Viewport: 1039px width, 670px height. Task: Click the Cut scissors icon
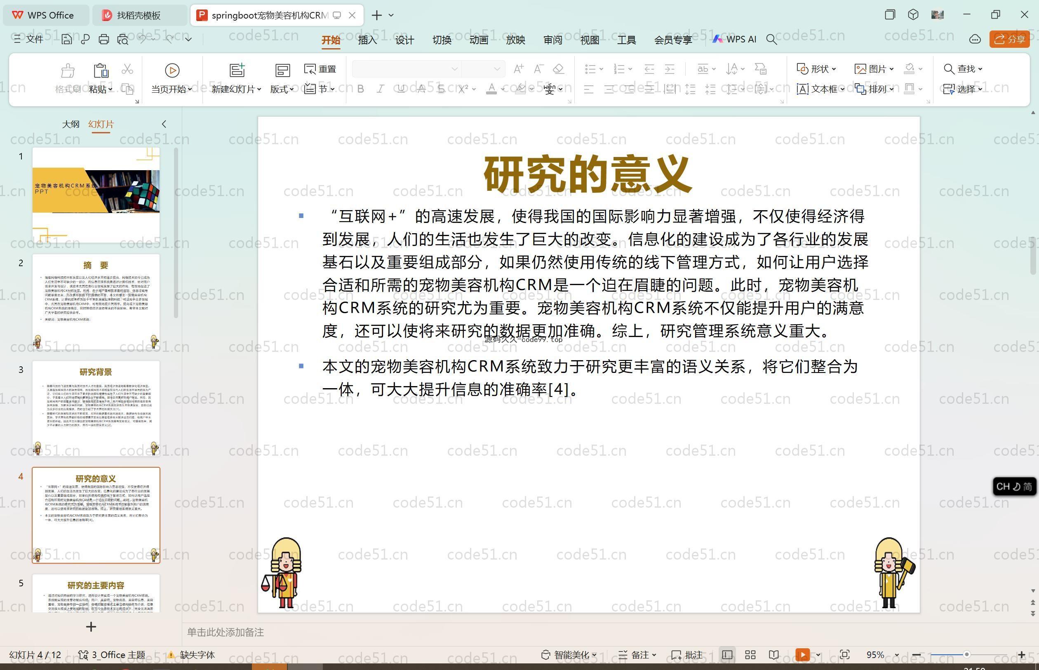[127, 69]
